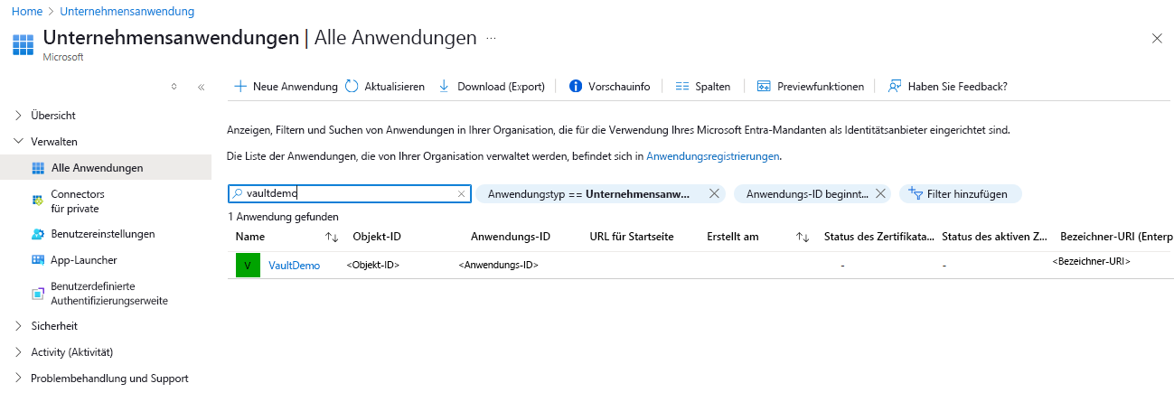Click Bezeichner-URI column header
The image size is (1174, 402).
coord(1116,237)
